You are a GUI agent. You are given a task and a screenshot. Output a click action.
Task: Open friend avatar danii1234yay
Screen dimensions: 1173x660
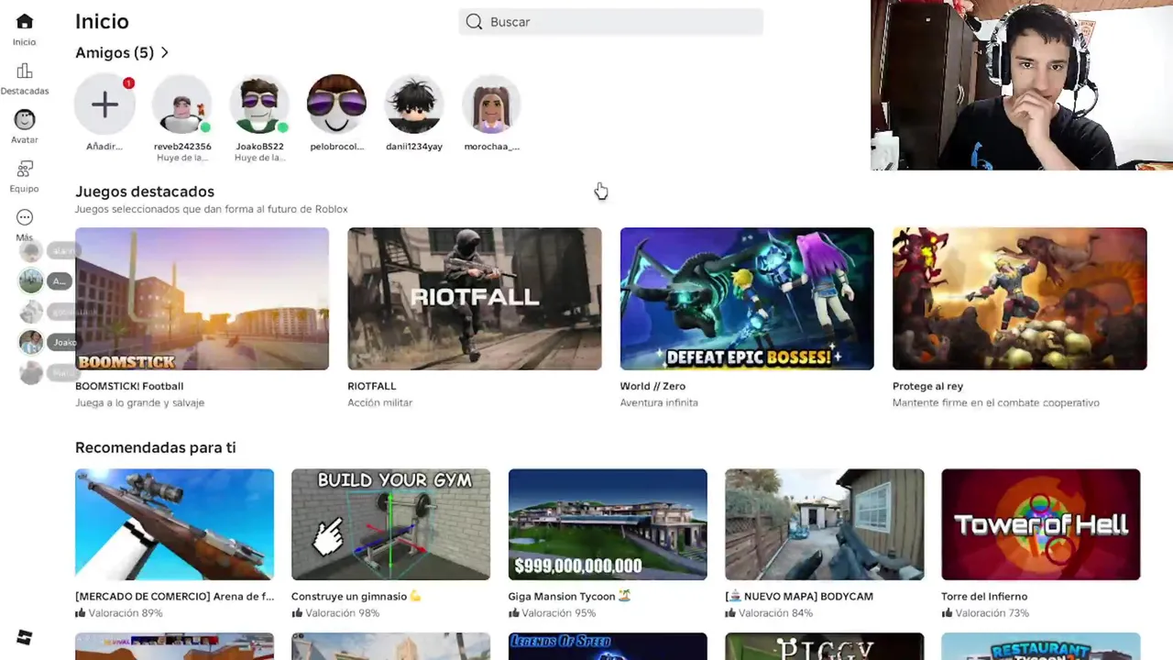(x=414, y=104)
